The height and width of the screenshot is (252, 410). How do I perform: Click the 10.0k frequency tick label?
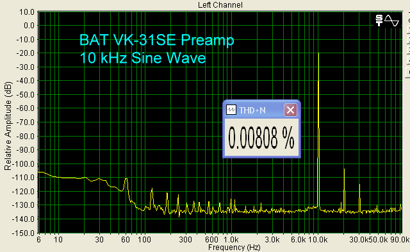(x=318, y=239)
